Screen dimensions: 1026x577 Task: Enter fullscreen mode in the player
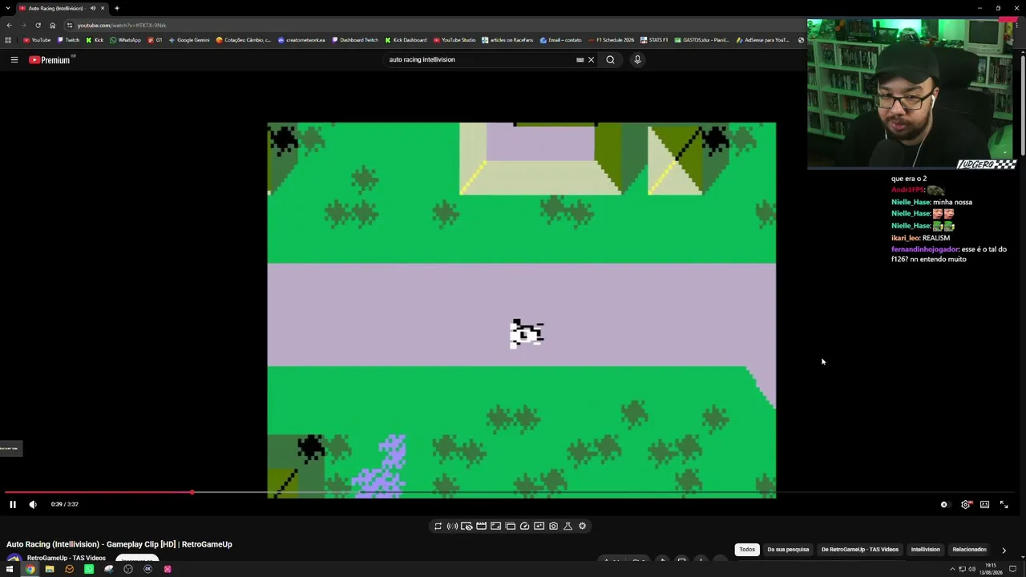click(x=1004, y=504)
